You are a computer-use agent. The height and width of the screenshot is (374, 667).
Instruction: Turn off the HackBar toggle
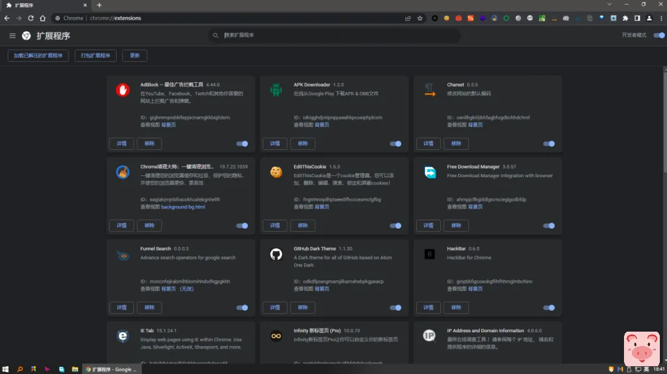(548, 308)
